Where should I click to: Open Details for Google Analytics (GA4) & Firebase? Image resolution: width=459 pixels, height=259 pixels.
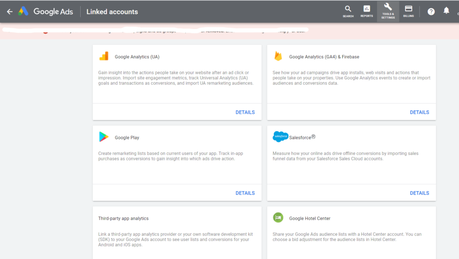pos(420,112)
